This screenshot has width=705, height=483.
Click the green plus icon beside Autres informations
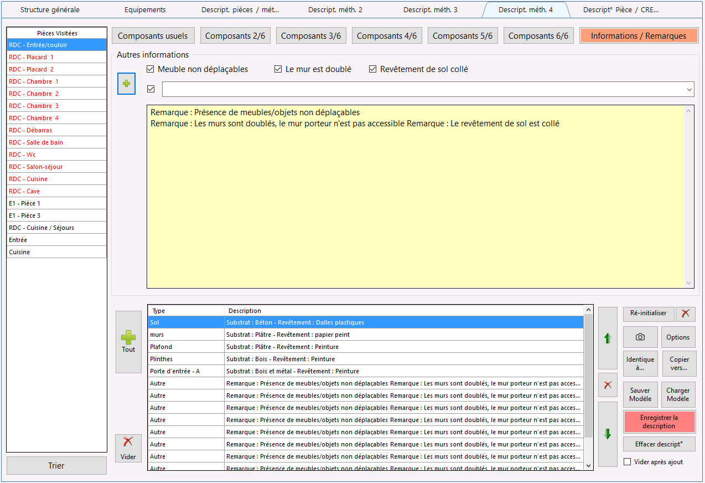point(126,84)
